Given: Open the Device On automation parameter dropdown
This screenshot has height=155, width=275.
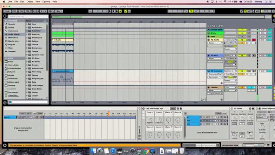Looking at the screenshot, I should [215, 77].
